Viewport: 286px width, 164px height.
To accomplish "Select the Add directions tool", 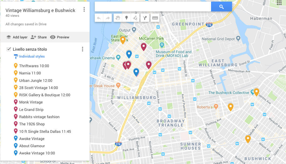I will pyautogui.click(x=145, y=18).
